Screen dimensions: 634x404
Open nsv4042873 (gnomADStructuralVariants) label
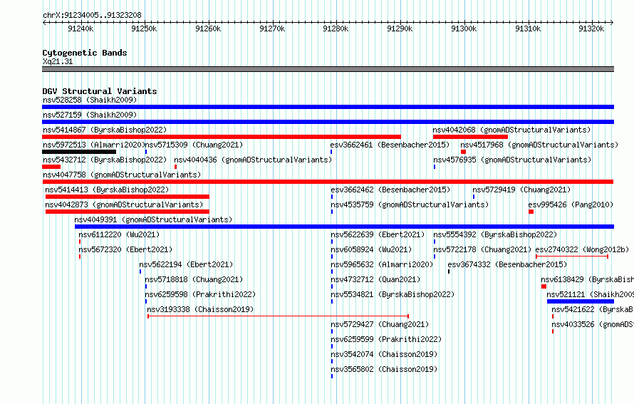[x=124, y=204]
